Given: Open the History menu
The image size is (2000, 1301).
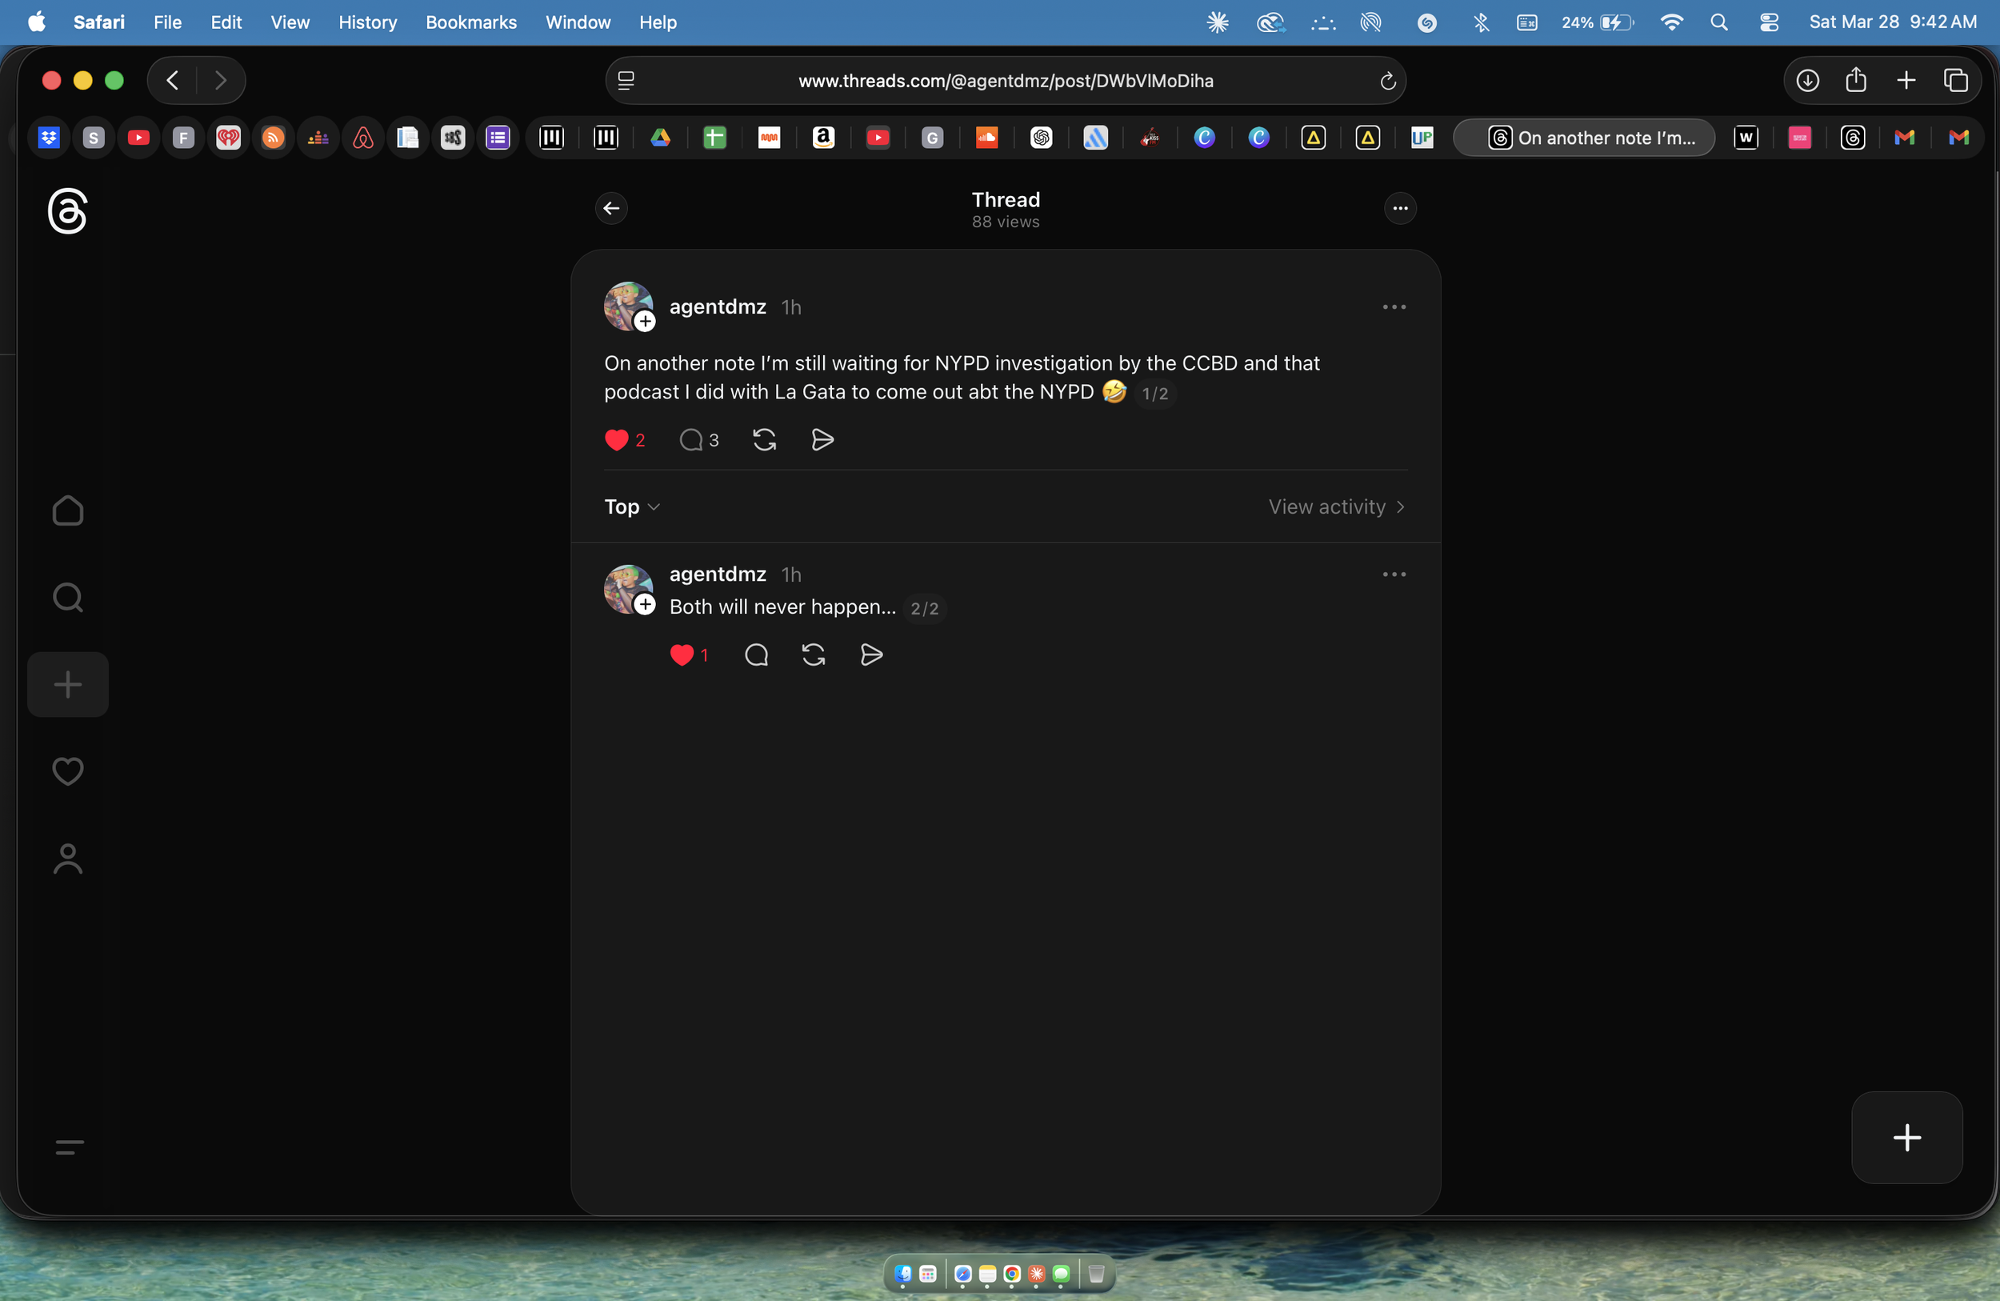Looking at the screenshot, I should pyautogui.click(x=367, y=22).
